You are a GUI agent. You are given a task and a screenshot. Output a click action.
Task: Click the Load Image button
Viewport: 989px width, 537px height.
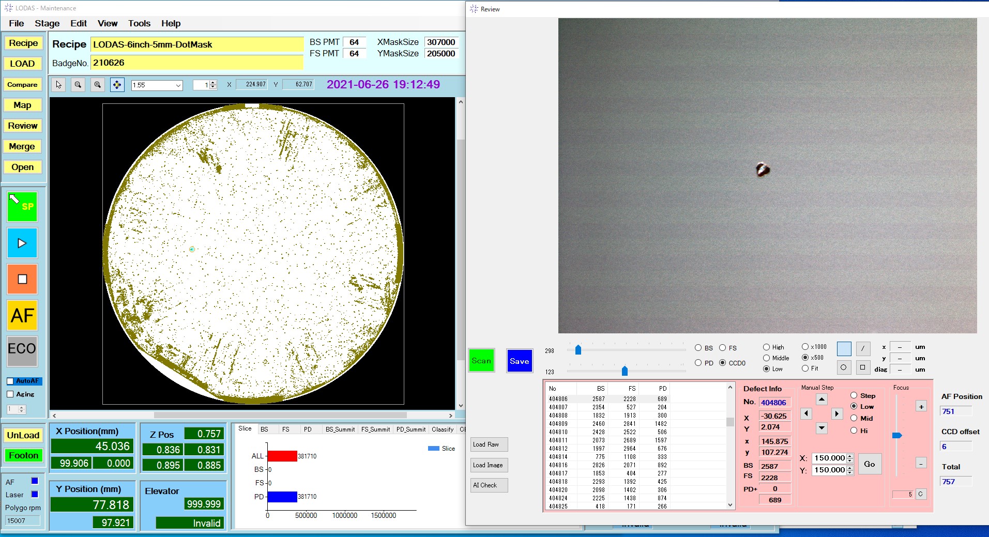click(x=488, y=465)
